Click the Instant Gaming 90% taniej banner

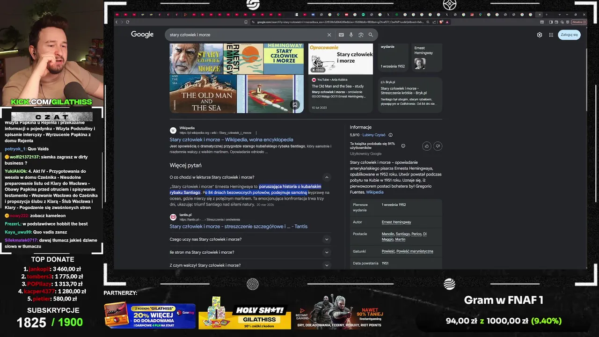pyautogui.click(x=340, y=312)
